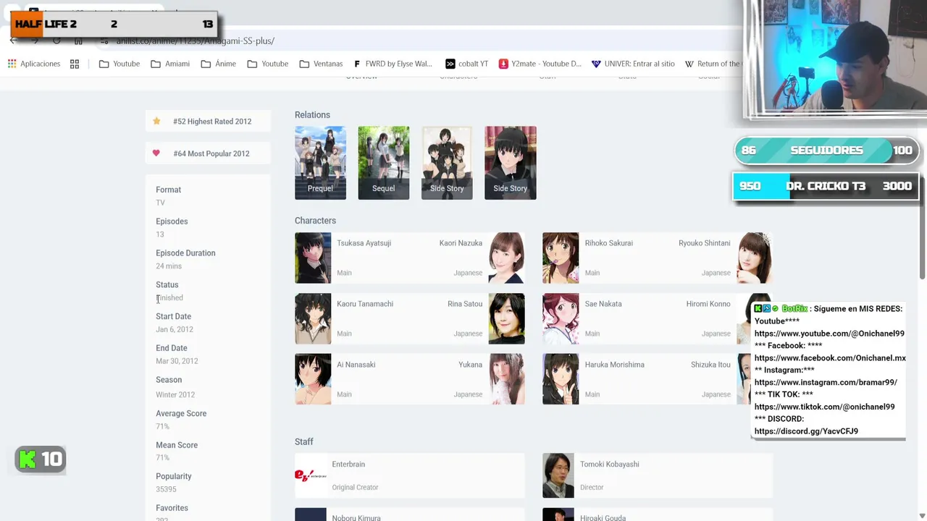Open the first Side Story relation cover
The height and width of the screenshot is (521, 927).
tap(447, 163)
